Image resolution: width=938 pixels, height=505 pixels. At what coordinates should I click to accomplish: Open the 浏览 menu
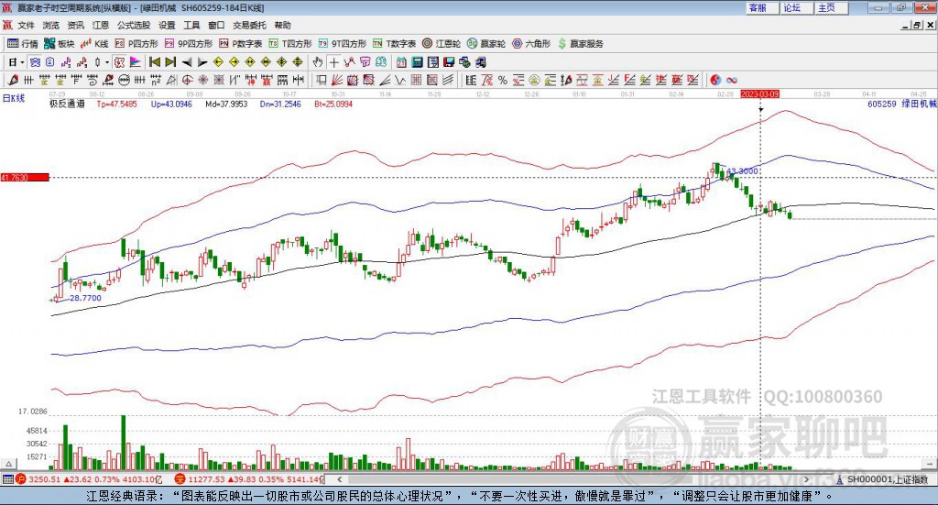click(51, 25)
